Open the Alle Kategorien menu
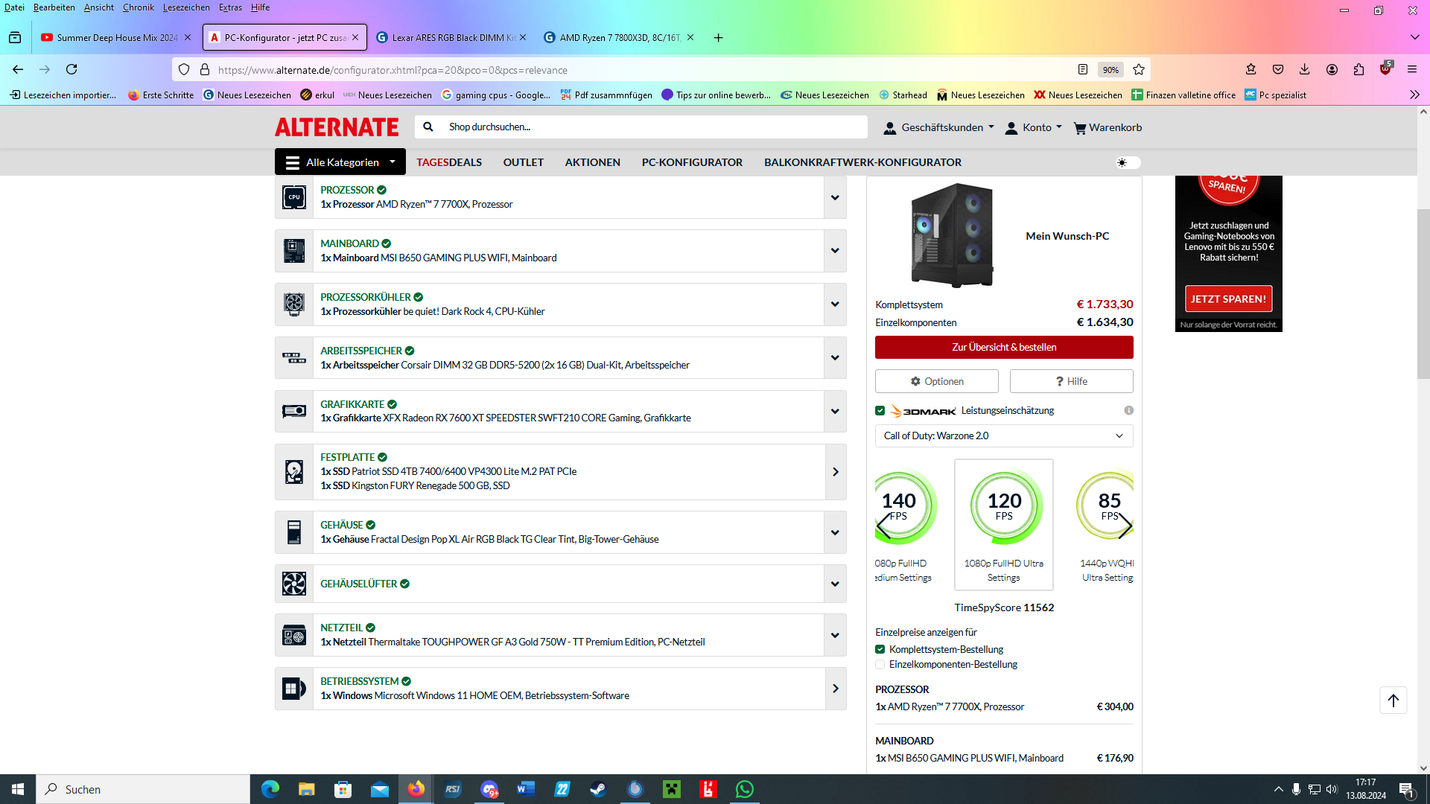This screenshot has height=804, width=1430. 340,162
